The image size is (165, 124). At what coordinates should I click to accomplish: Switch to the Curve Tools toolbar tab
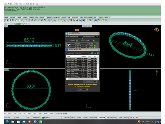coord(57,17)
